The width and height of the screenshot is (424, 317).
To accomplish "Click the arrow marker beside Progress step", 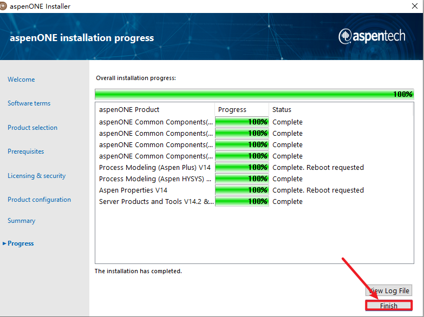I will (x=4, y=243).
